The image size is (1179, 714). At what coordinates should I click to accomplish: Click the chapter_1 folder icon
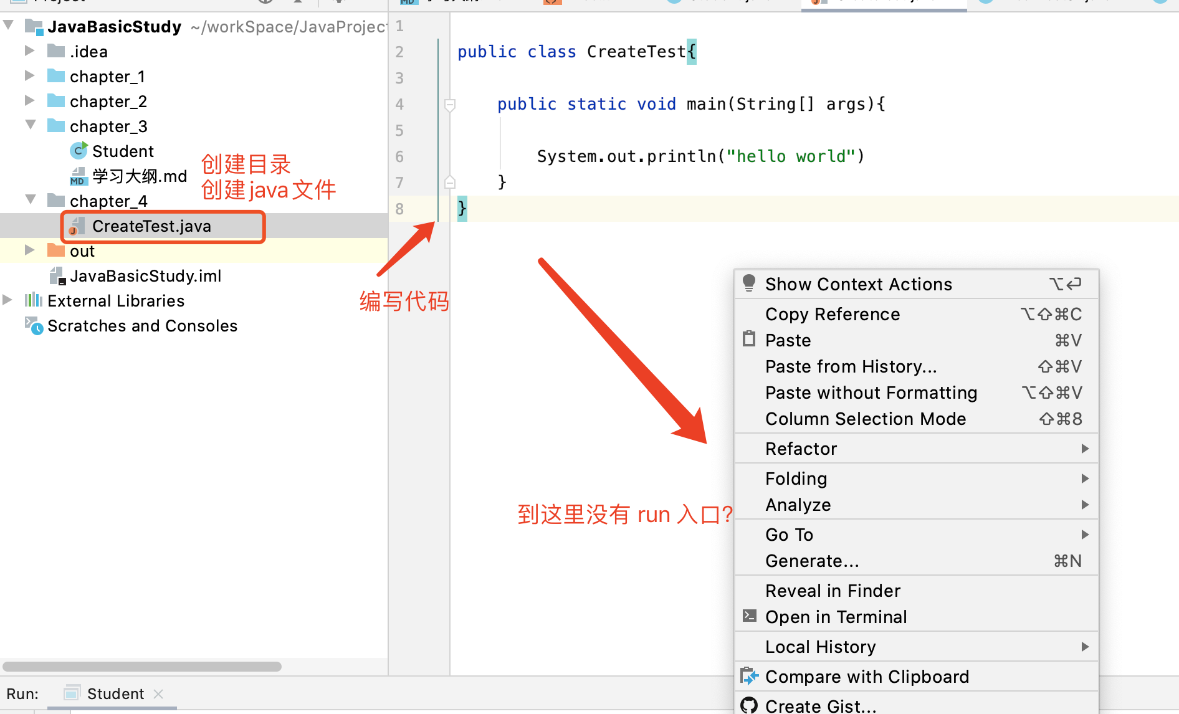click(x=56, y=76)
